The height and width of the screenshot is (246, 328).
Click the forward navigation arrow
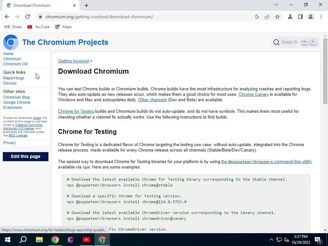tap(17, 17)
